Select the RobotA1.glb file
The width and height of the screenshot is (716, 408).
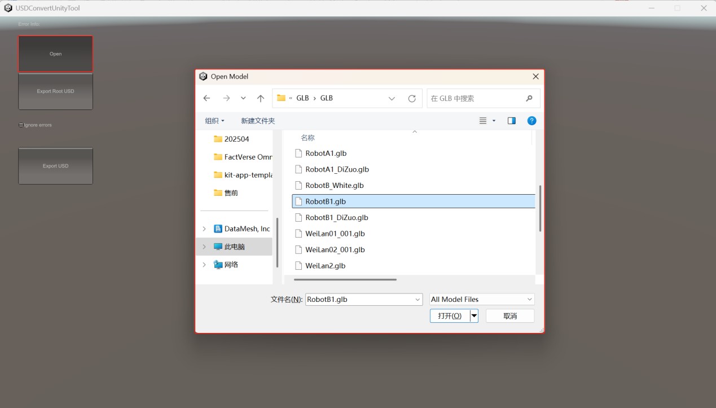[x=326, y=153]
